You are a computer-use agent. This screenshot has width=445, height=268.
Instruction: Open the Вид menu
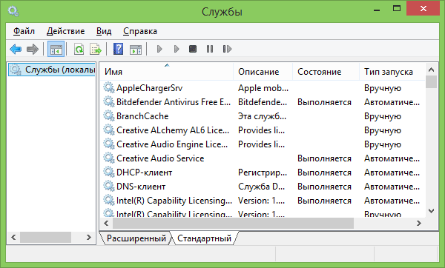click(x=104, y=31)
